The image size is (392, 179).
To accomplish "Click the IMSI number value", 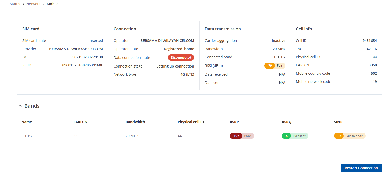I will click(87, 57).
